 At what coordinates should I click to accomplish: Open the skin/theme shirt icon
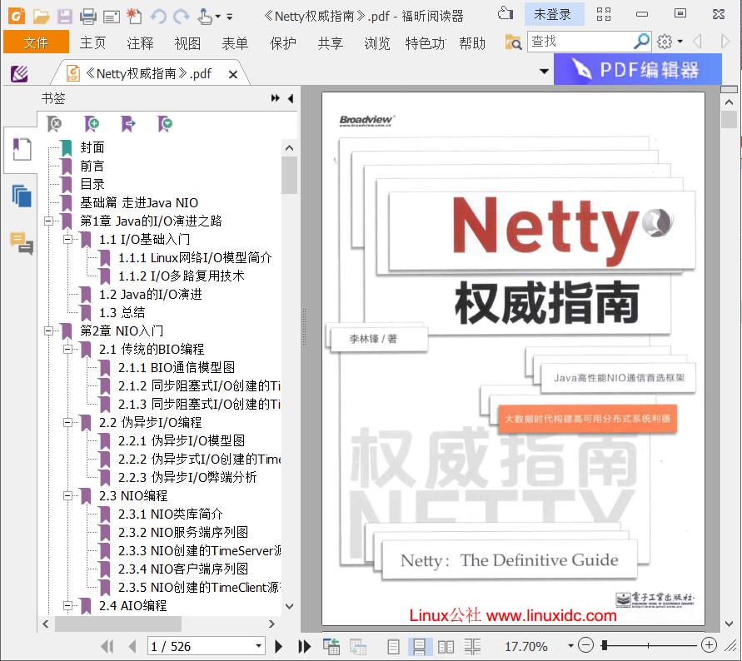coord(505,13)
